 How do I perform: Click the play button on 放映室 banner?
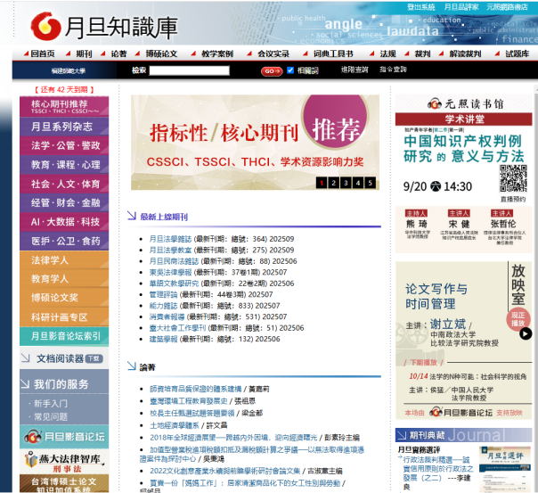(516, 318)
